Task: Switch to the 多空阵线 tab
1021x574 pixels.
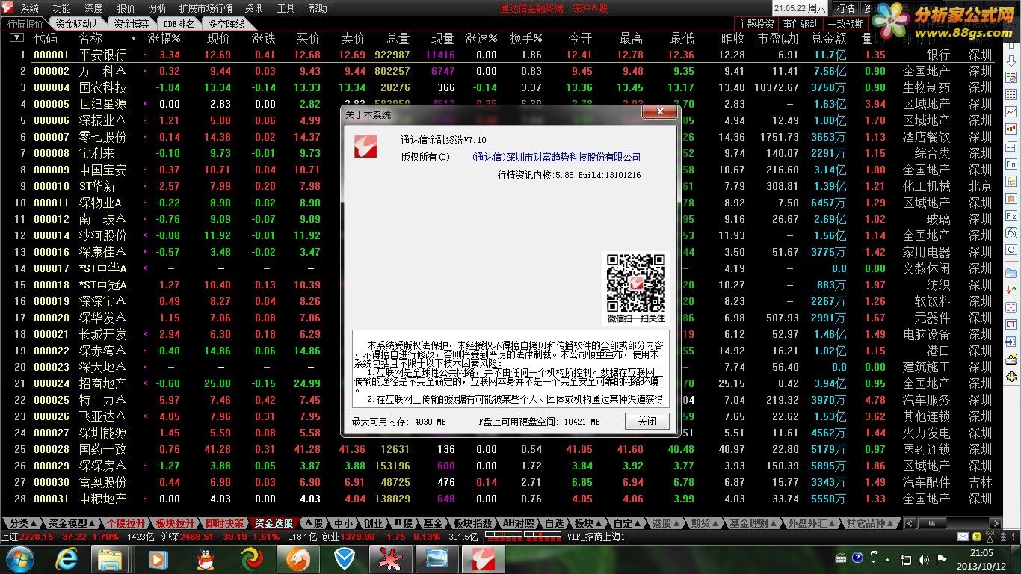Action: coord(226,24)
